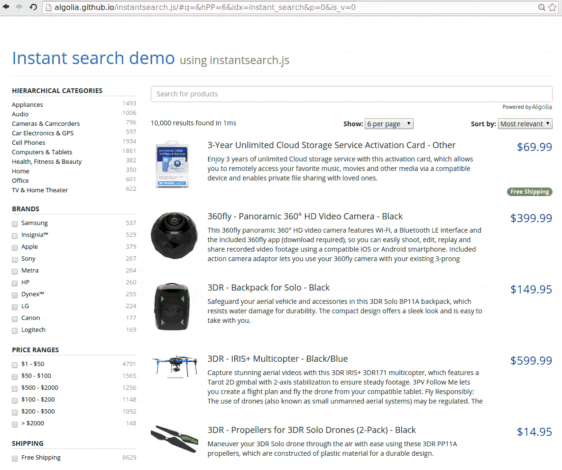
Task: Open the Most relevant sort dropdown
Action: [525, 124]
